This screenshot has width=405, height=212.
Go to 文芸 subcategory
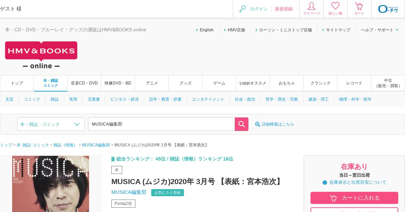[9, 99]
